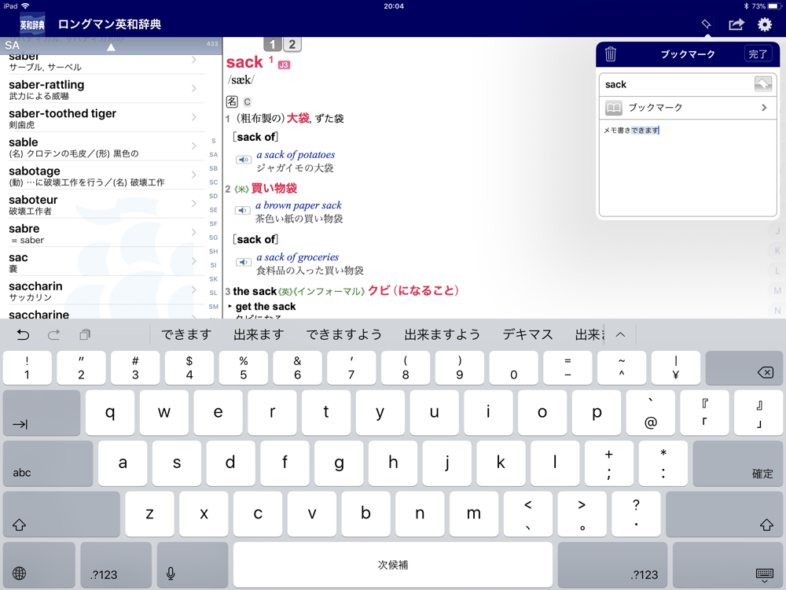Tap the 確定 confirm key
The height and width of the screenshot is (590, 786).
click(738, 463)
